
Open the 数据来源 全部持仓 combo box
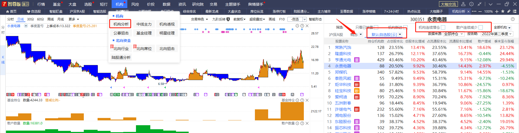click(x=454, y=34)
